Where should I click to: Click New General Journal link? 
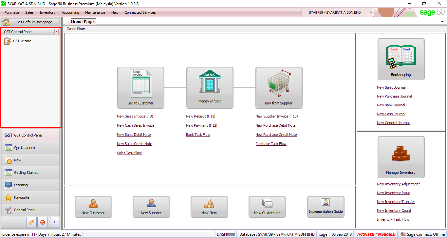[393, 123]
